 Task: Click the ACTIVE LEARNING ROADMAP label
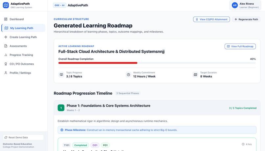(76, 46)
